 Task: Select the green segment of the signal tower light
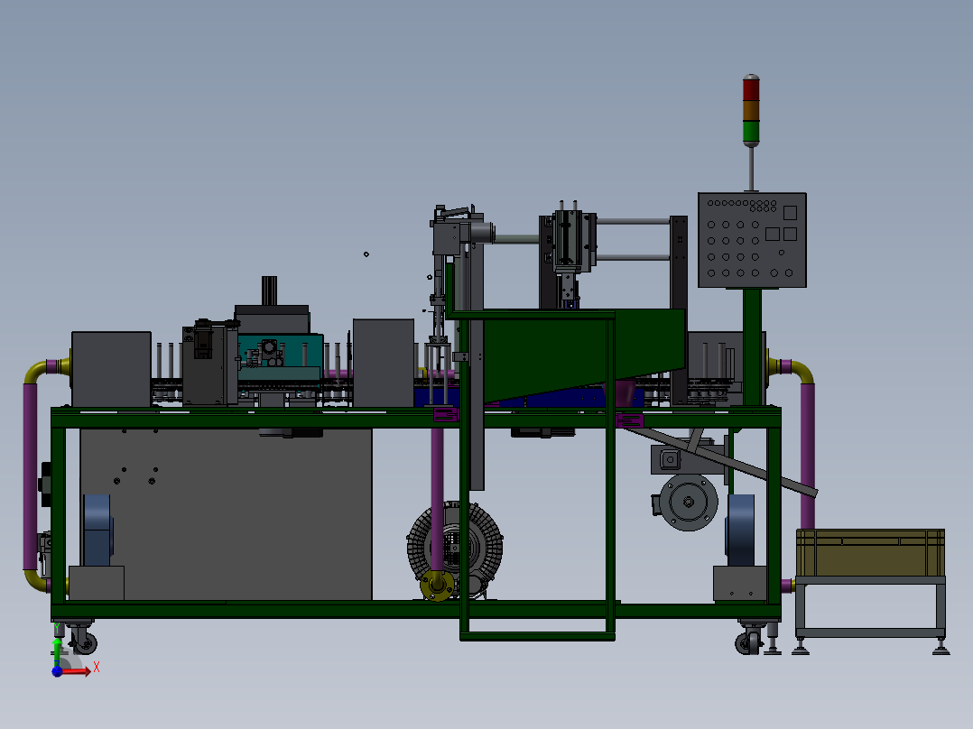pos(752,132)
